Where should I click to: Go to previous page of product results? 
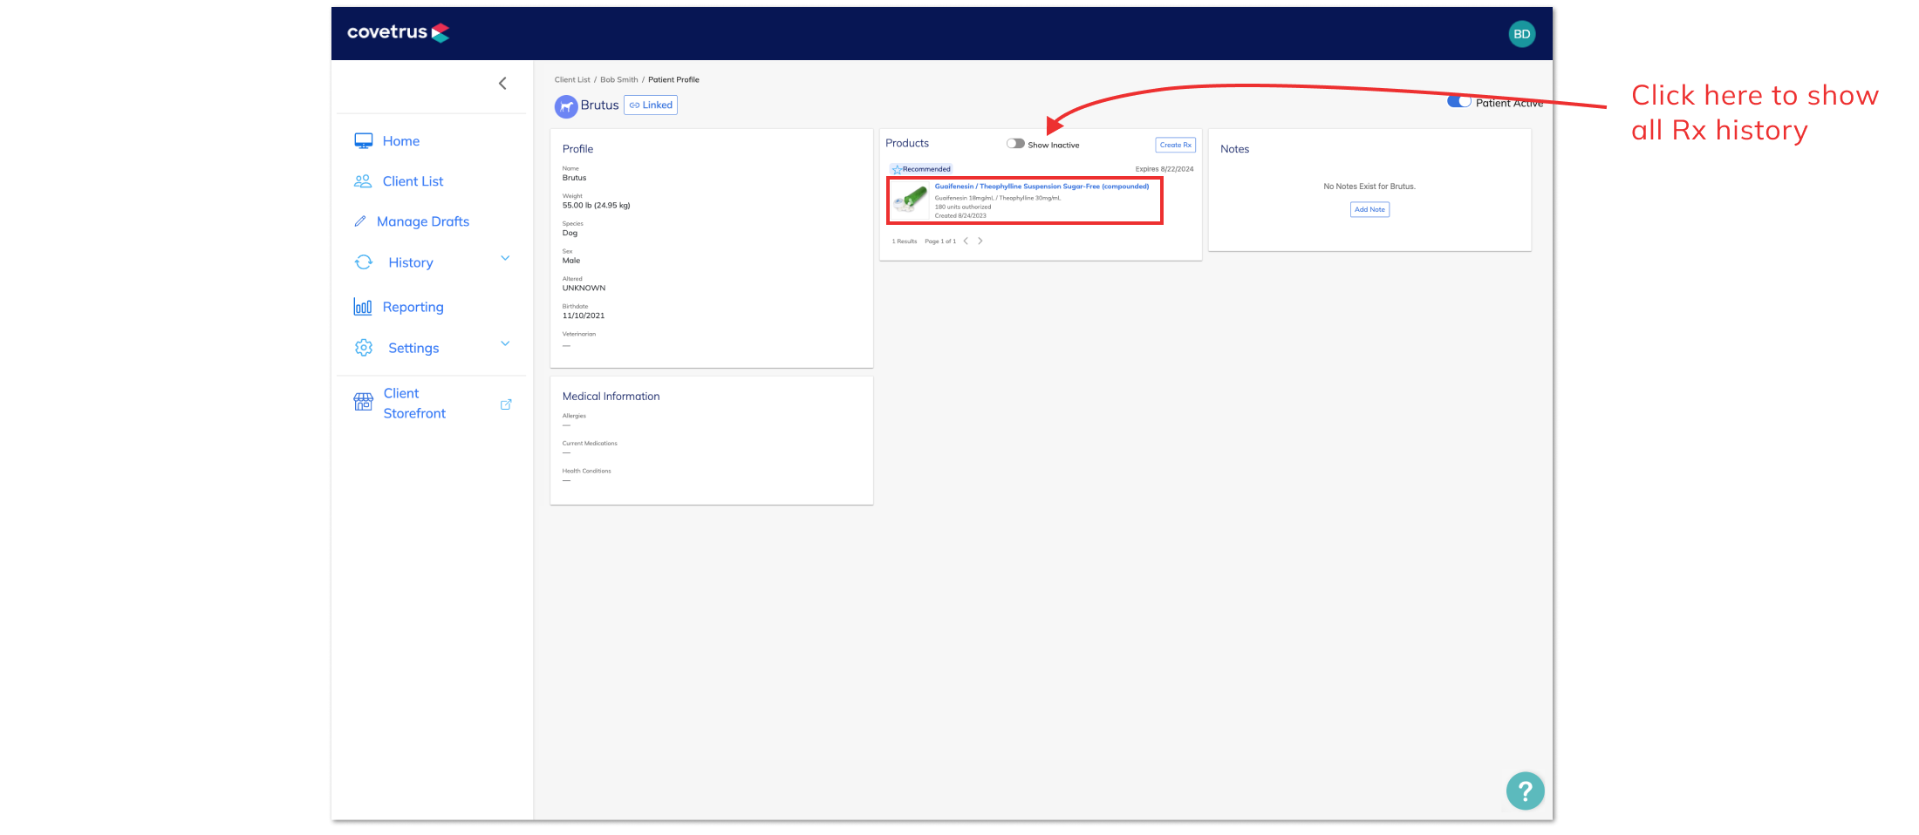coord(966,241)
